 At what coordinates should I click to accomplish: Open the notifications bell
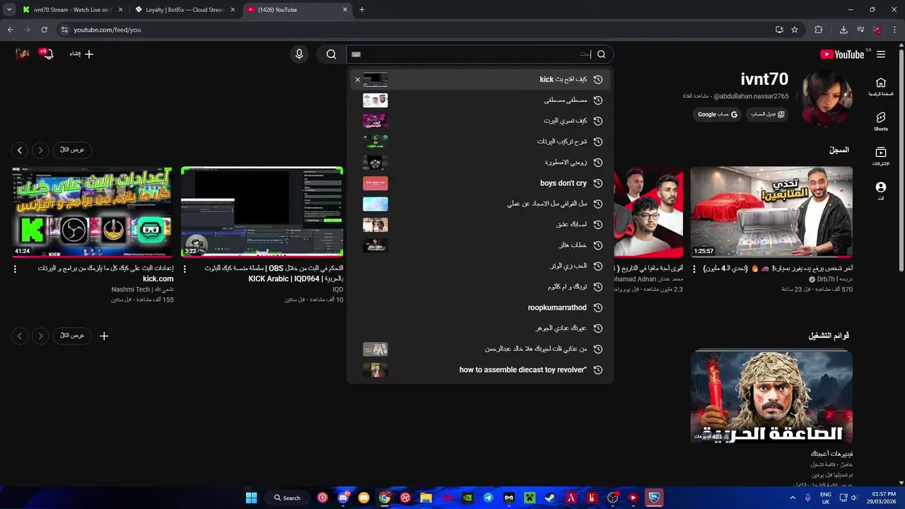[47, 54]
